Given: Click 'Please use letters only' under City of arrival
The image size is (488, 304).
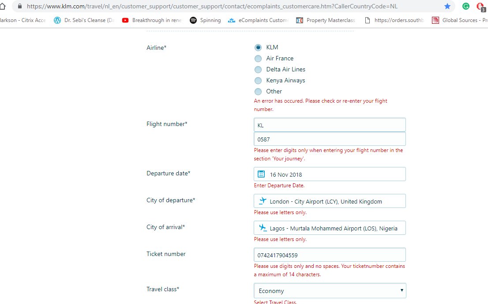Looking at the screenshot, I should (280, 239).
